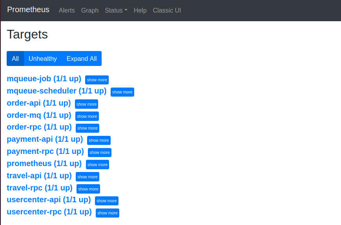Switch to Classic UI
This screenshot has height=225, width=341.
pyautogui.click(x=167, y=10)
